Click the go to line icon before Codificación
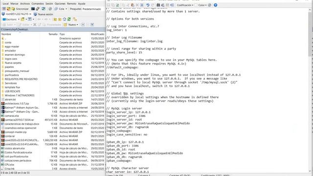This screenshot has width=313, height=176. coord(172,5)
